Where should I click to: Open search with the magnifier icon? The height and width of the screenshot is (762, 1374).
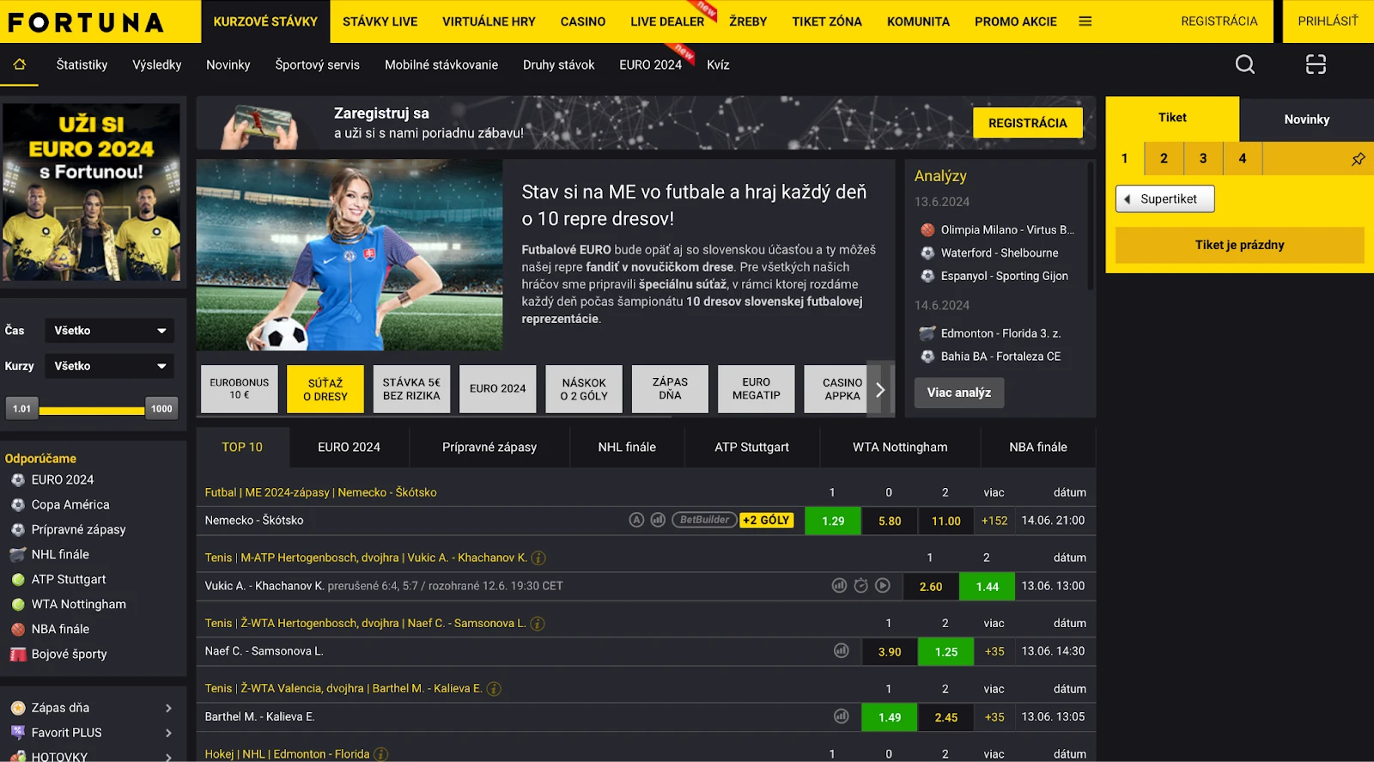point(1244,64)
